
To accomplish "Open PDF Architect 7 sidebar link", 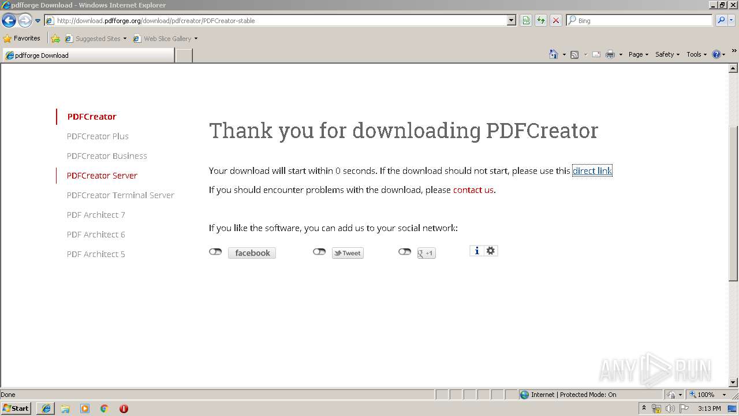I will click(96, 215).
